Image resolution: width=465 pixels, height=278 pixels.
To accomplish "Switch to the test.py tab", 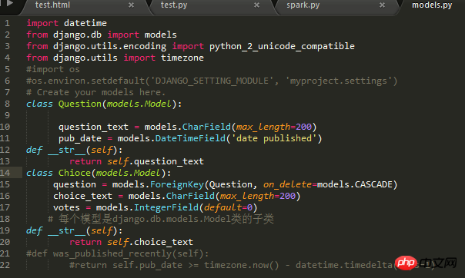I will coord(174,5).
